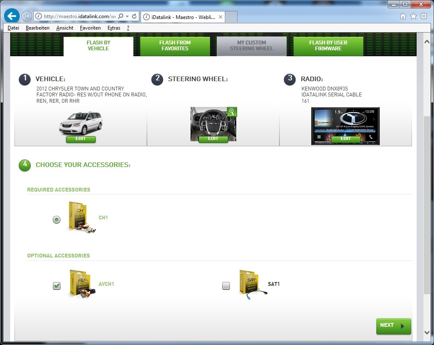Screen dimensions: 434x345
Task: Click the Next button
Action: [394, 326]
